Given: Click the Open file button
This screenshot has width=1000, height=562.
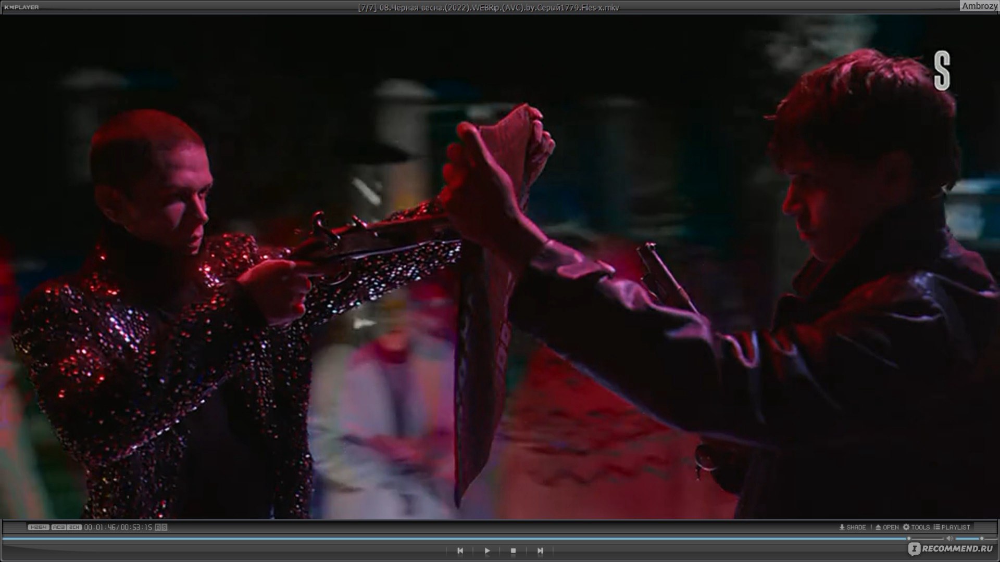Looking at the screenshot, I should pyautogui.click(x=887, y=527).
